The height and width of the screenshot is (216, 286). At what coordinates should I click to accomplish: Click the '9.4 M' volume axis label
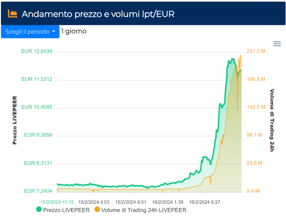pyautogui.click(x=253, y=191)
